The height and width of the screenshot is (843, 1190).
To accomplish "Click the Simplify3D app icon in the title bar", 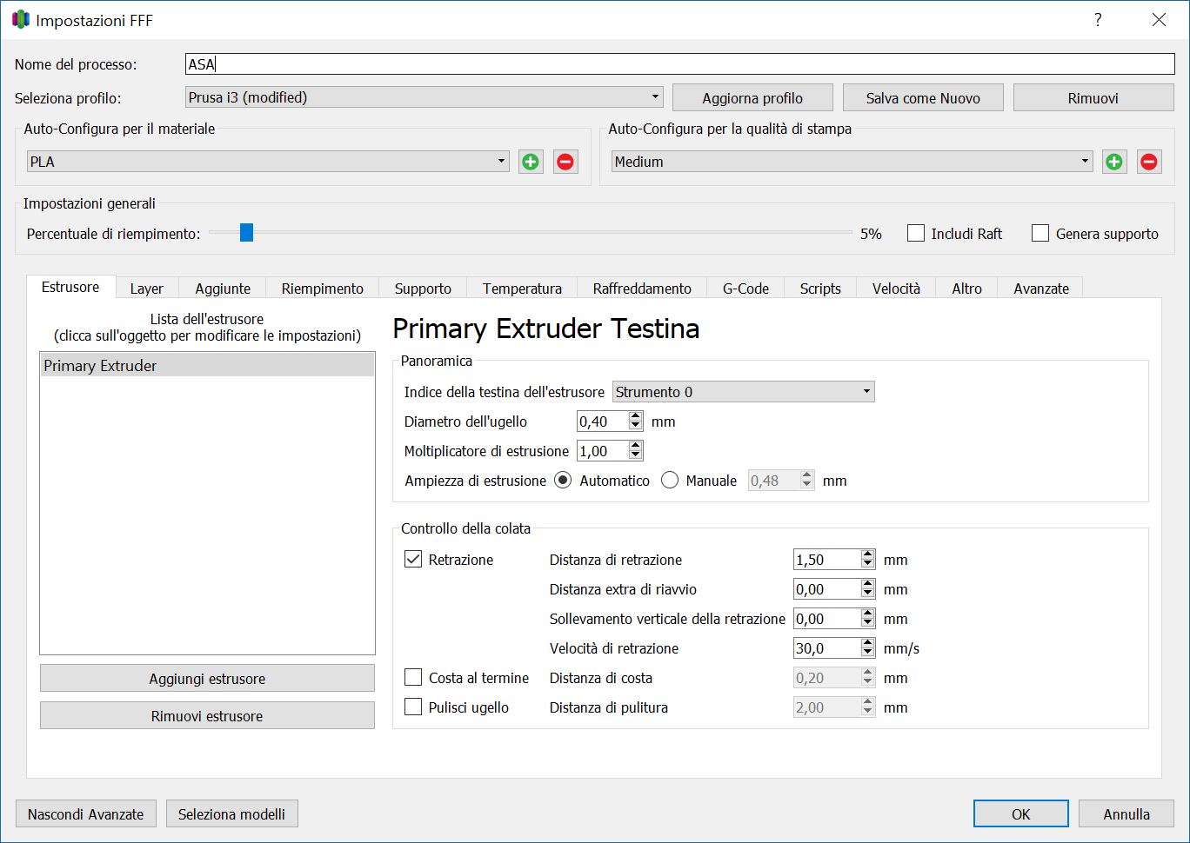I will (x=20, y=20).
